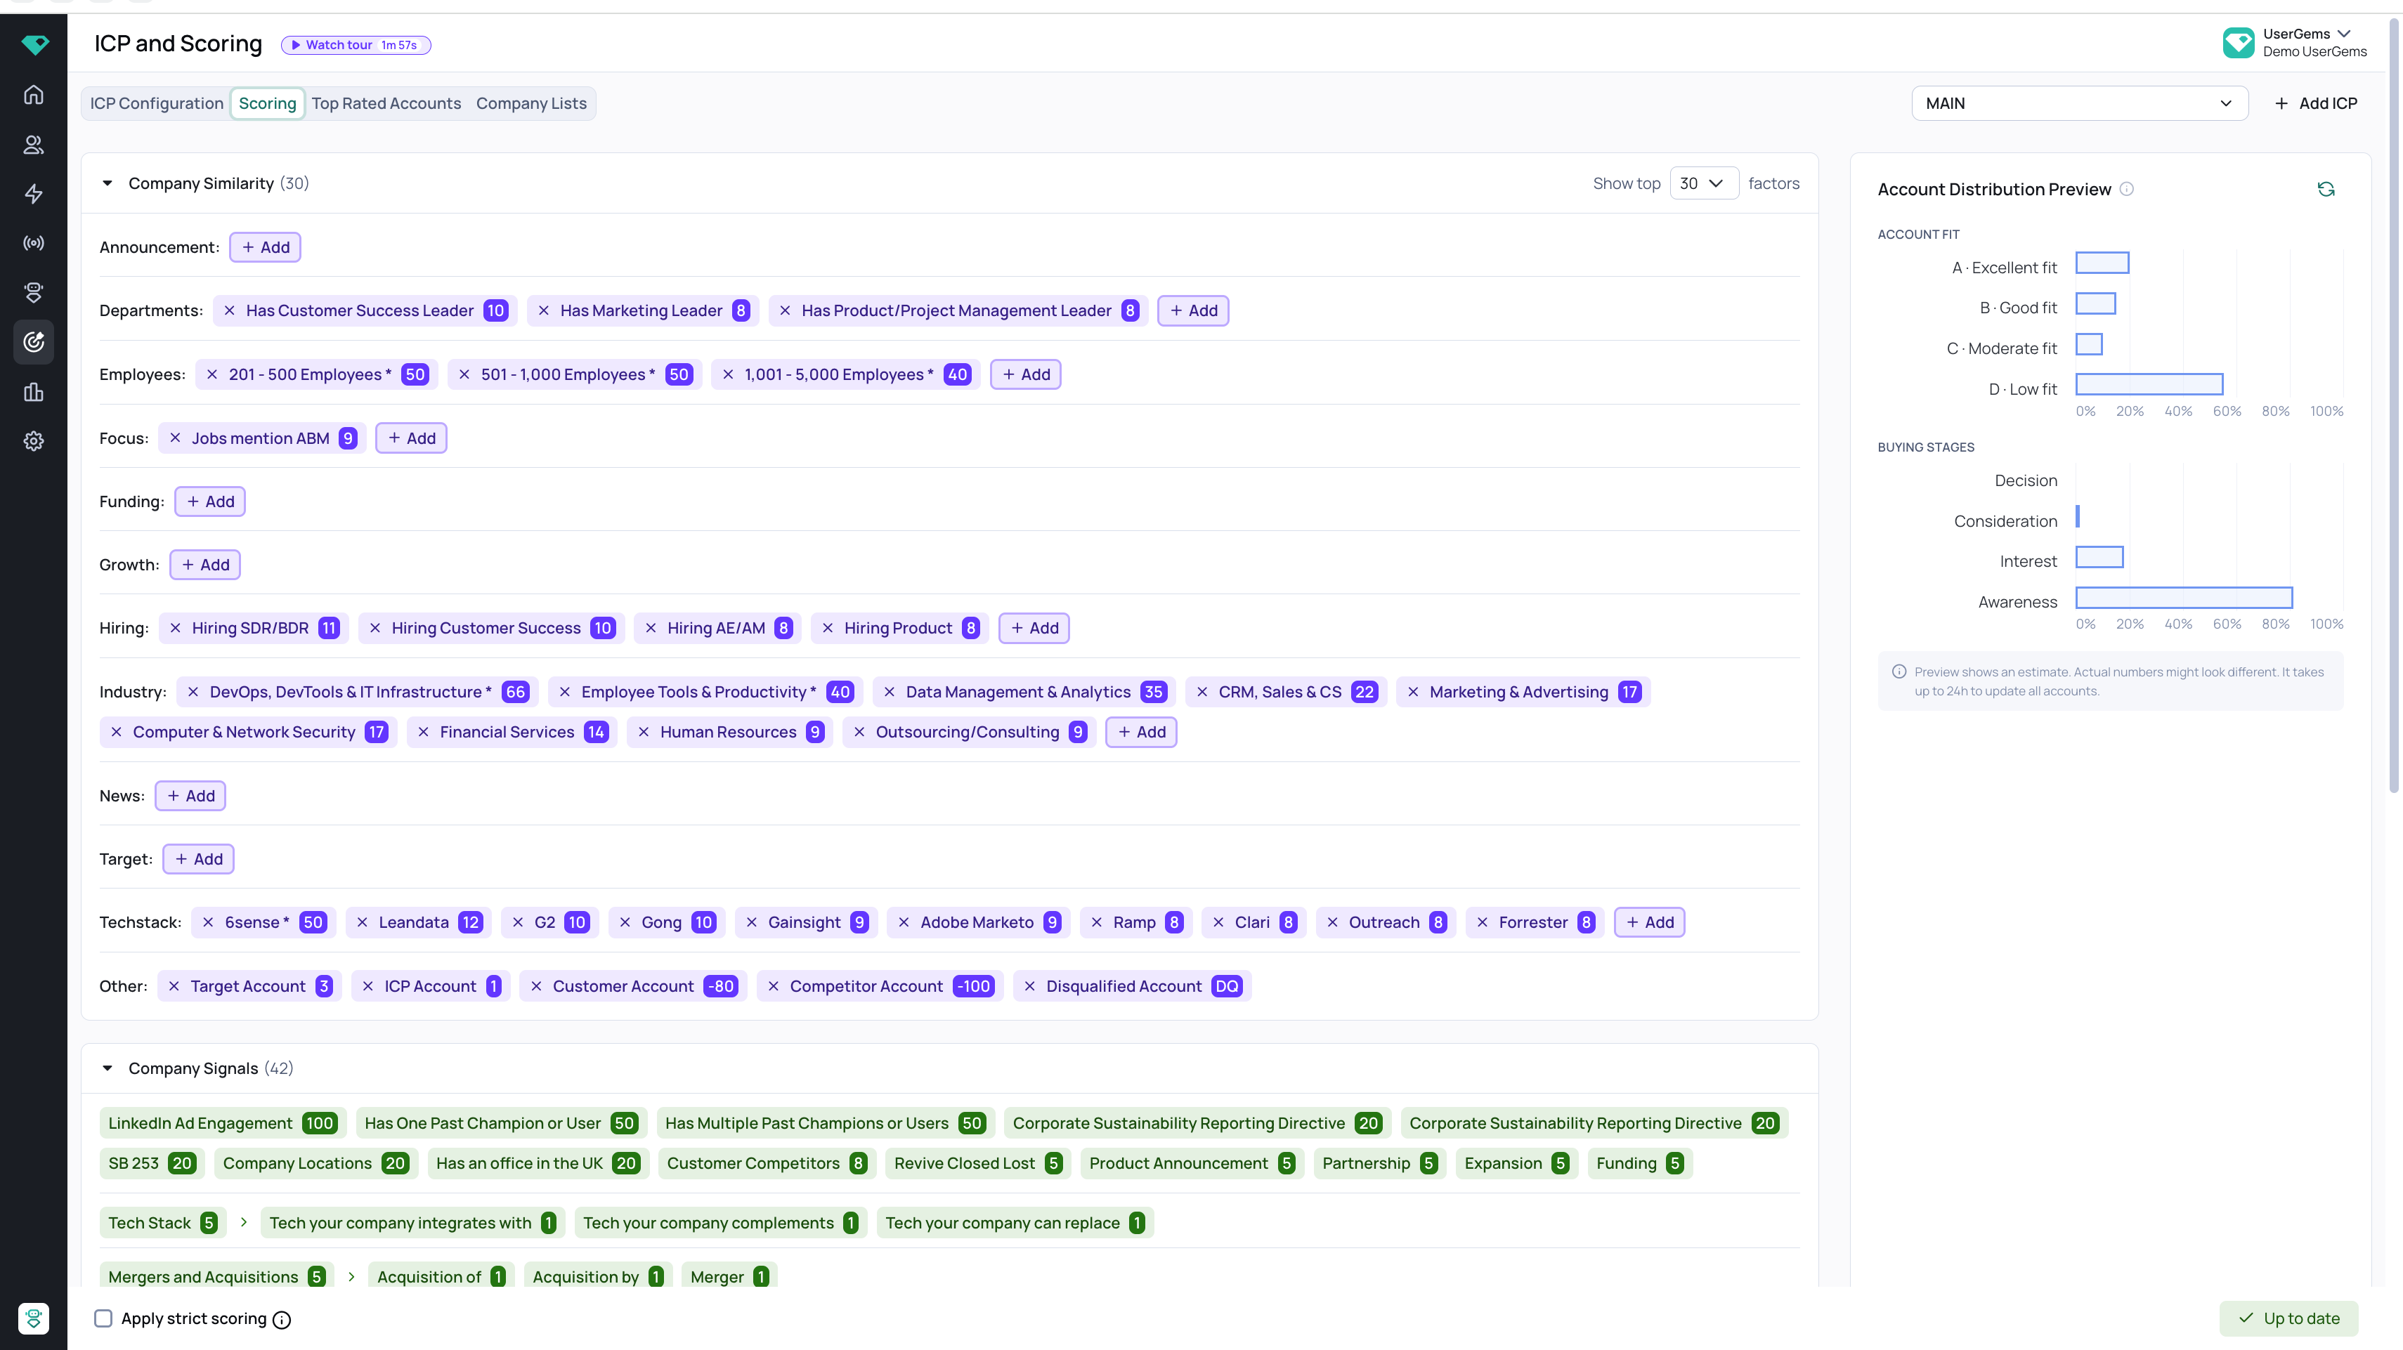The width and height of the screenshot is (2403, 1350).
Task: Add a Techstack factor
Action: pyautogui.click(x=1649, y=922)
